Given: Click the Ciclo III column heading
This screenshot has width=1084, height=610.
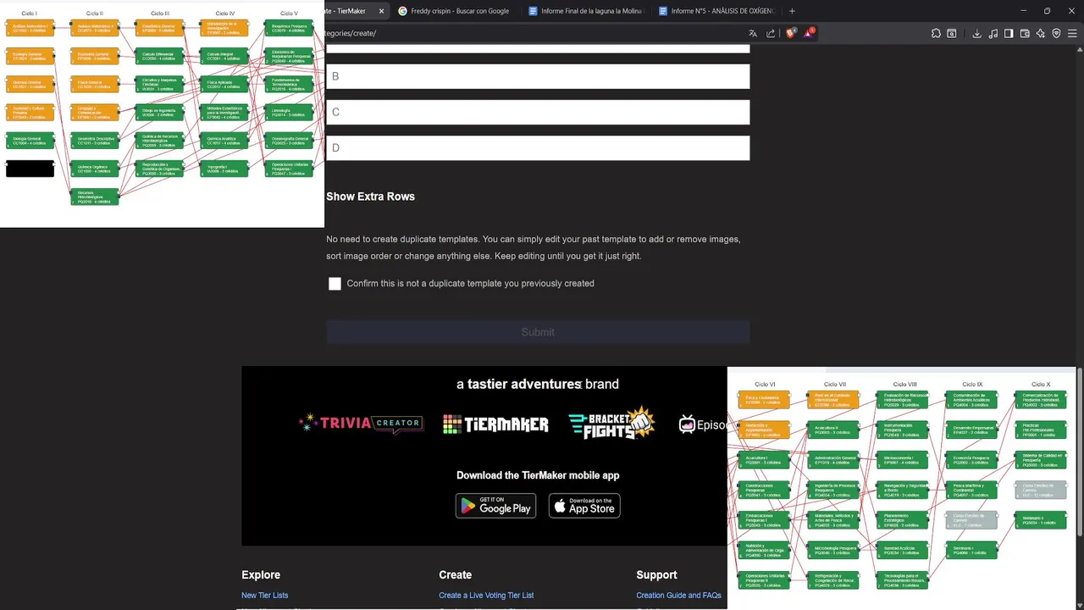Looking at the screenshot, I should click(160, 14).
